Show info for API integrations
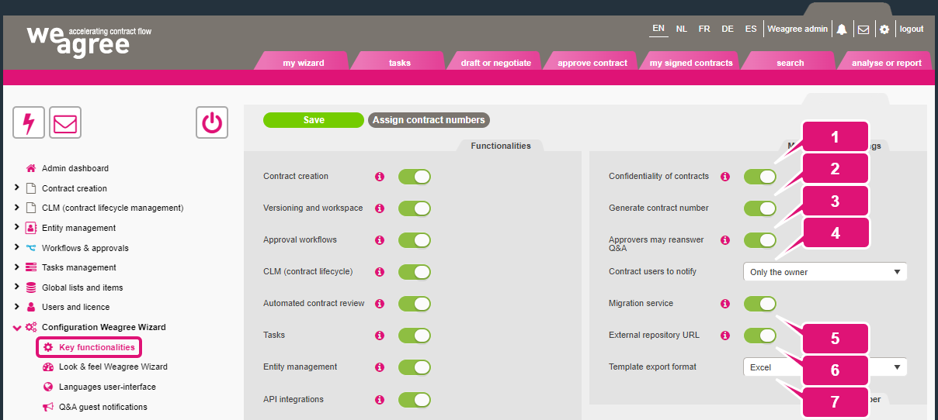The width and height of the screenshot is (938, 420). tap(380, 400)
